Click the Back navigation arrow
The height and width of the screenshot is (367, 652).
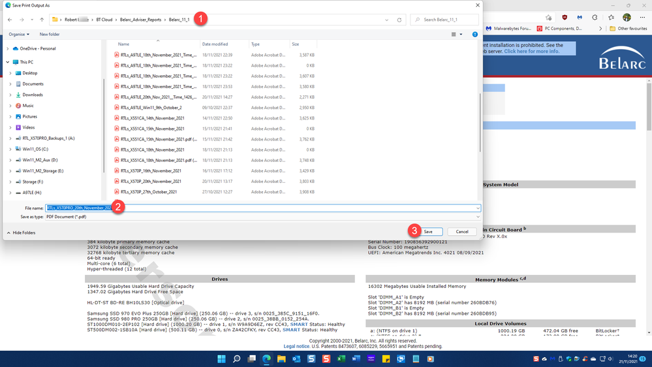coord(10,20)
